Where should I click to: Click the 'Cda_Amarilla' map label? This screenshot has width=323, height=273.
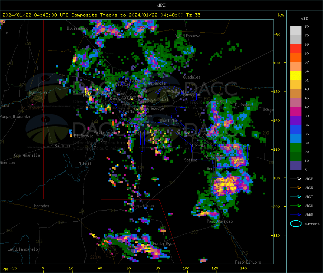(27, 155)
